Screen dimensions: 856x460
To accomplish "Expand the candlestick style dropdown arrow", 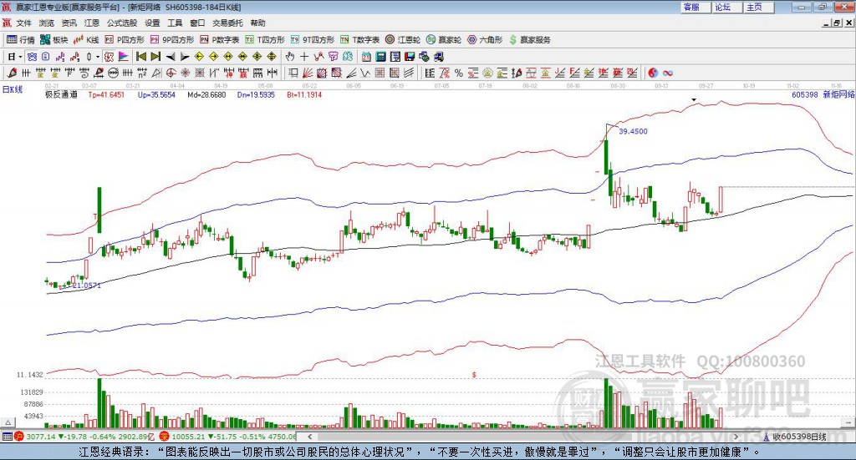I will [98, 57].
